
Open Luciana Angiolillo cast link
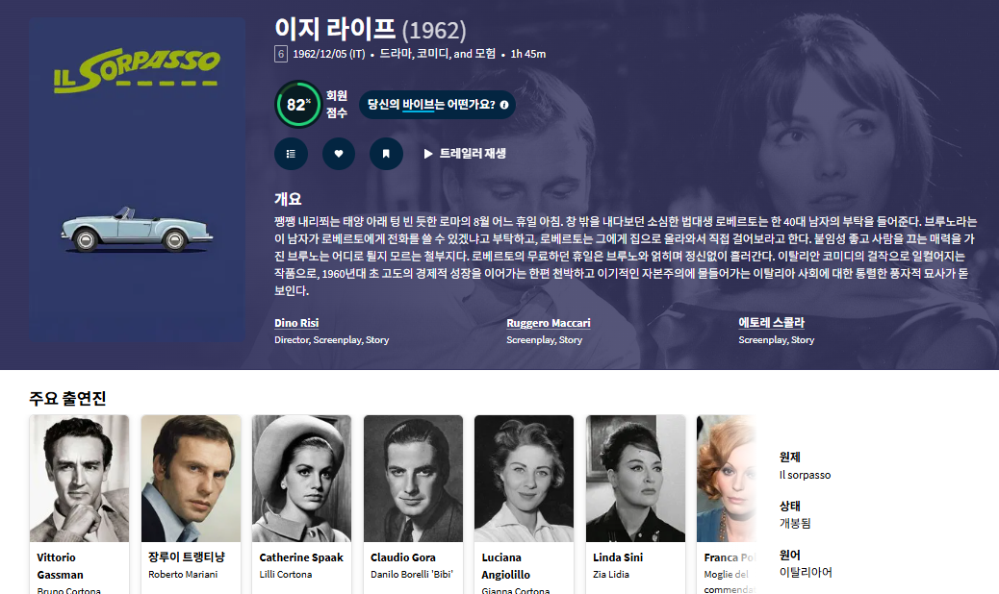pyautogui.click(x=506, y=566)
